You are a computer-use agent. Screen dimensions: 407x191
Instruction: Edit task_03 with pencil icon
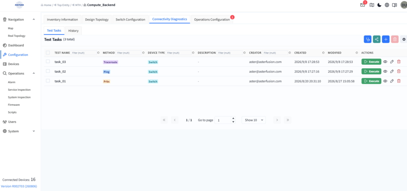tap(392, 61)
